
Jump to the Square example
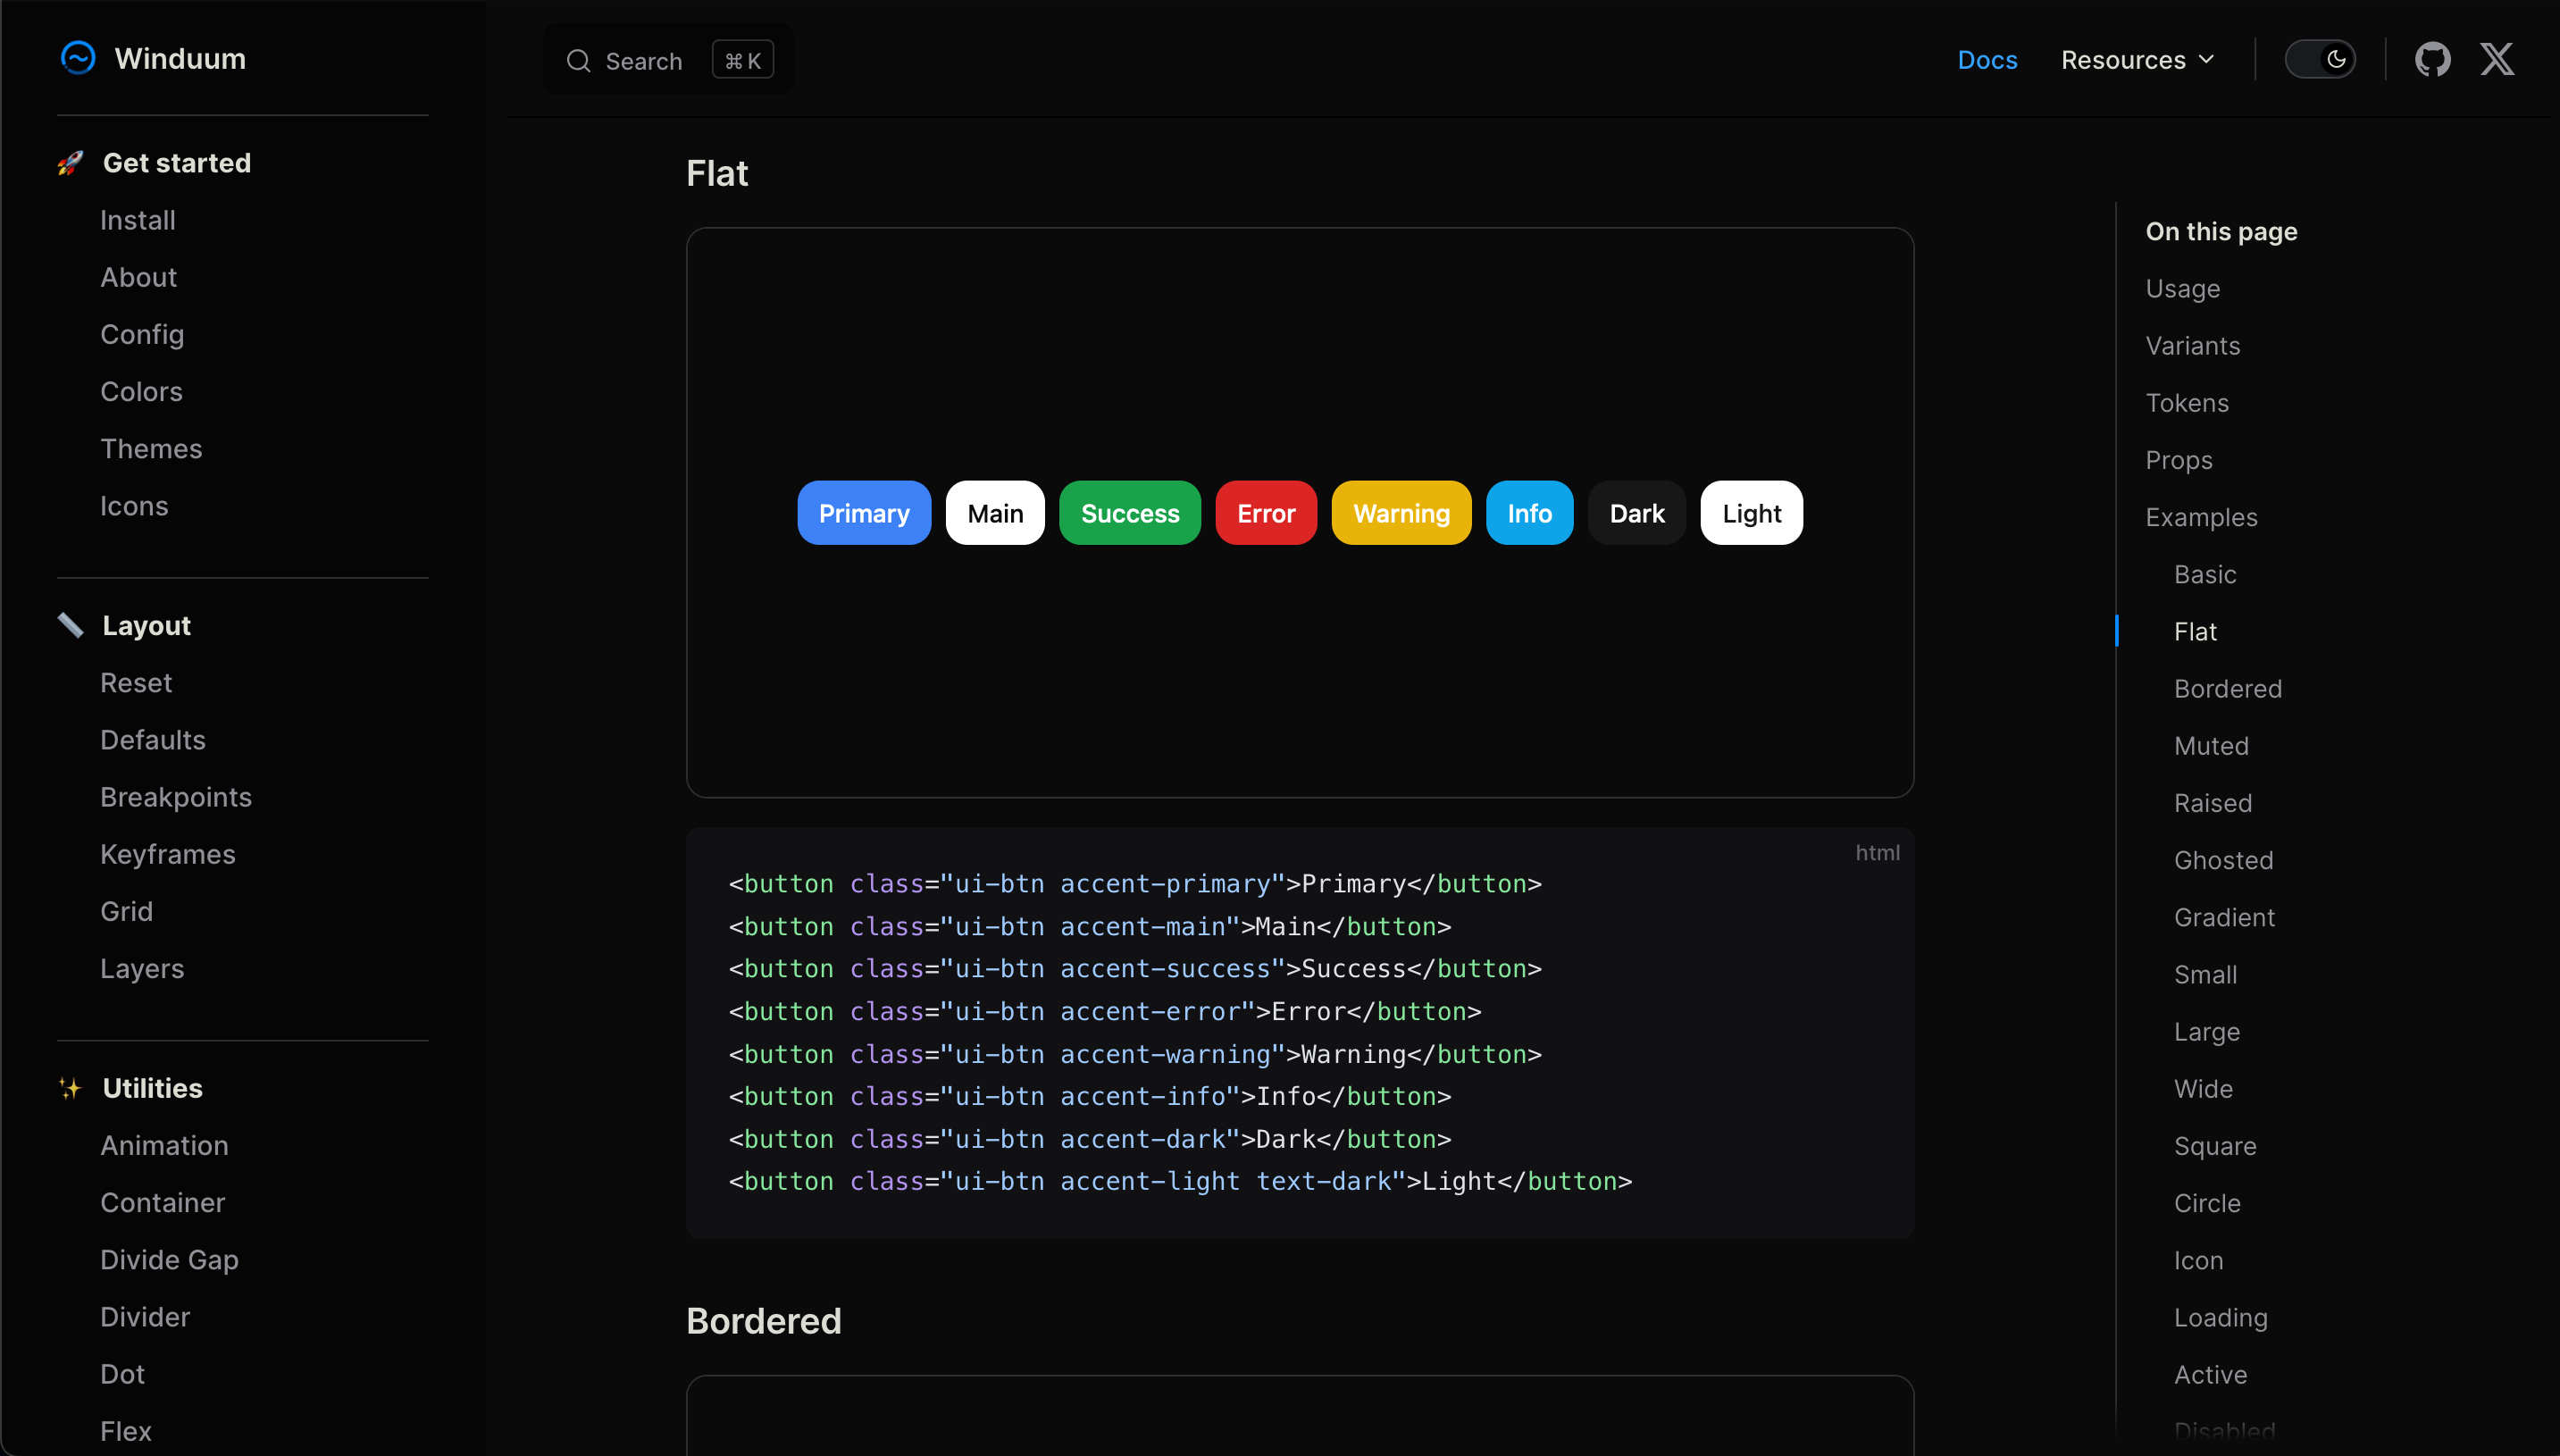[x=2215, y=1146]
